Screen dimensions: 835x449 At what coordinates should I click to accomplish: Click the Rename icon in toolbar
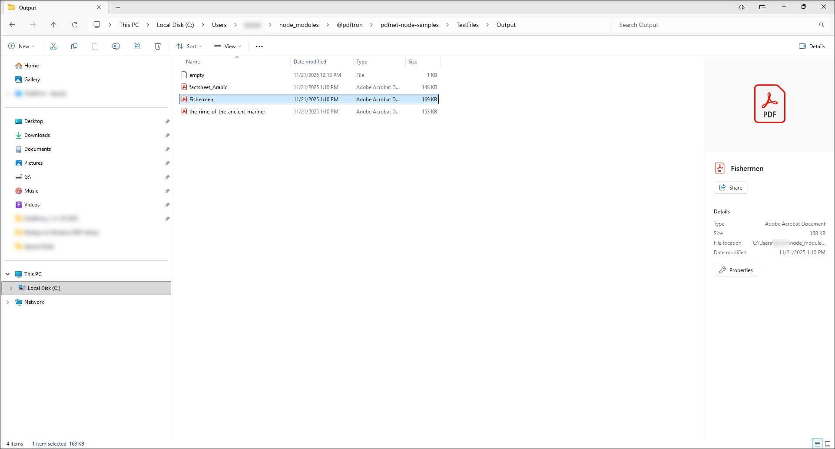pyautogui.click(x=116, y=46)
